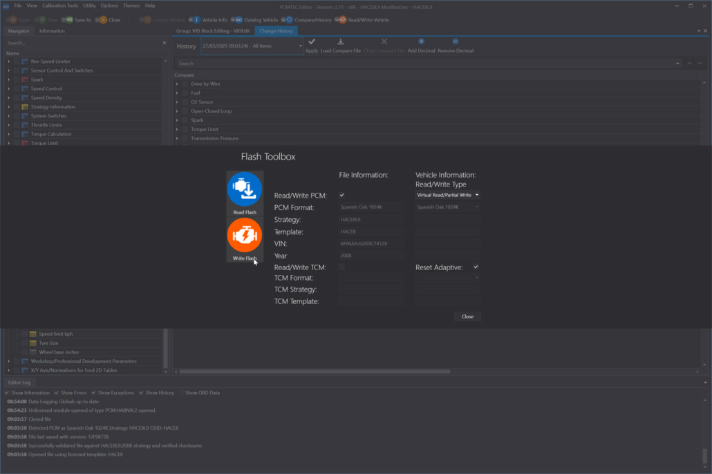The image size is (712, 474).
Task: Select the Navigator tab
Action: point(19,31)
